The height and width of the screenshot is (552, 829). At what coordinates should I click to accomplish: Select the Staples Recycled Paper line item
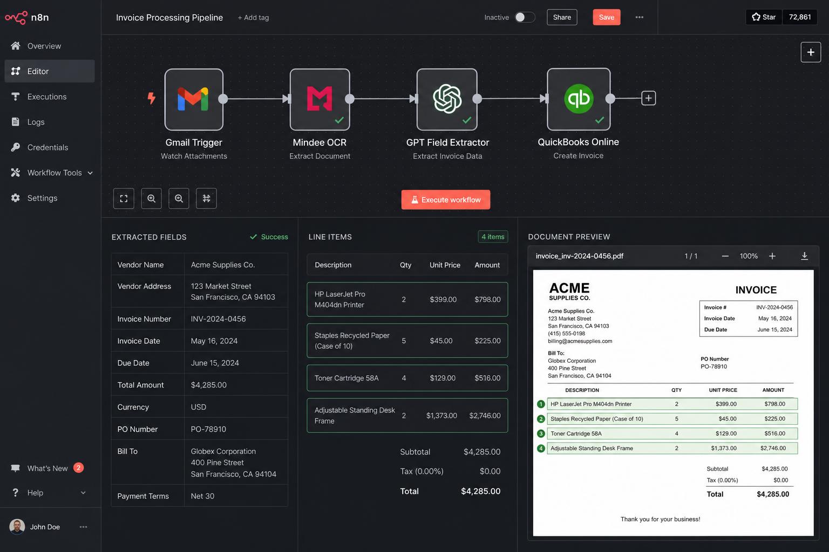pos(407,341)
